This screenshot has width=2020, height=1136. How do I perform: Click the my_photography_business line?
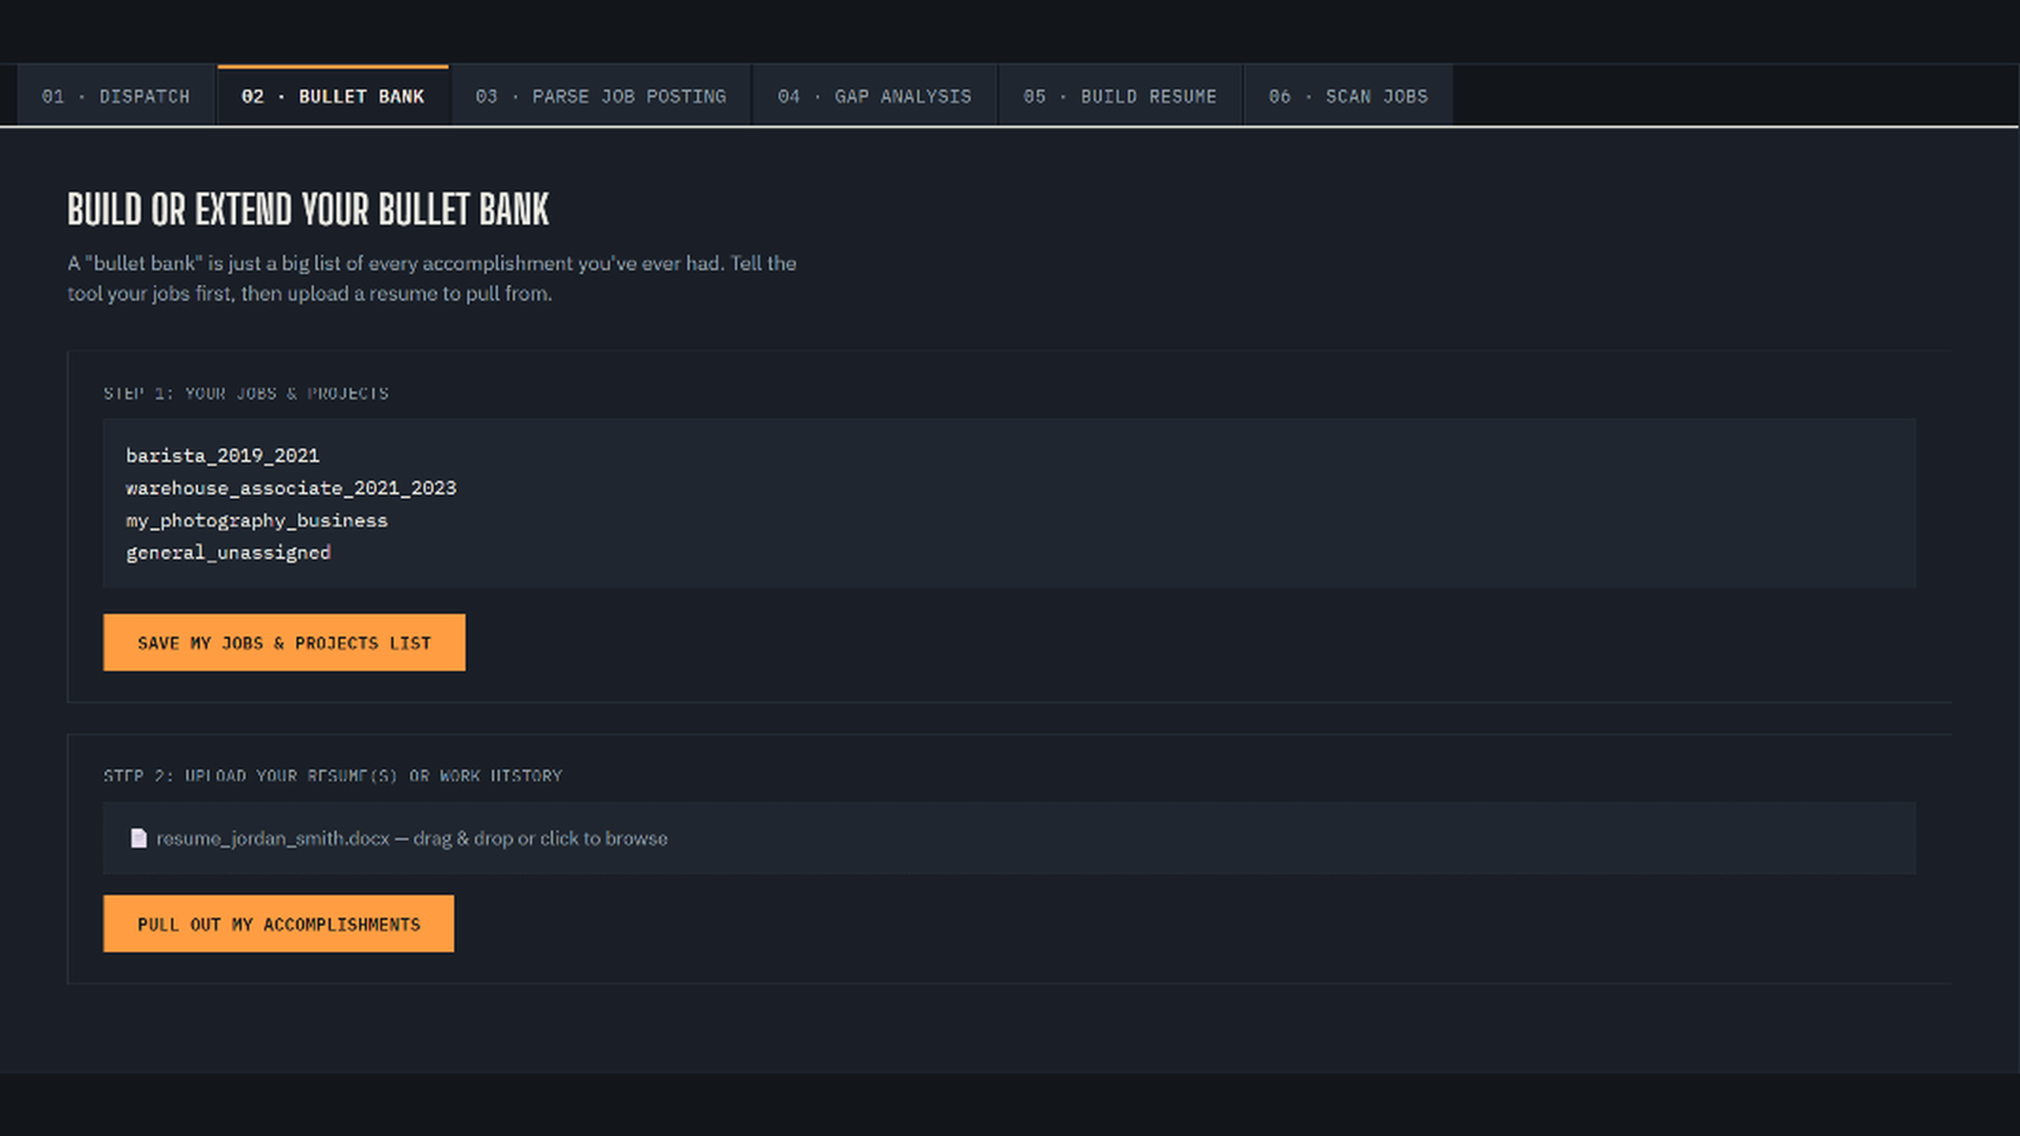pyautogui.click(x=256, y=521)
